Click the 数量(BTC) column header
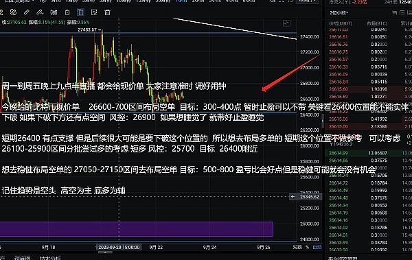The height and width of the screenshot is (260, 412). click(377, 23)
